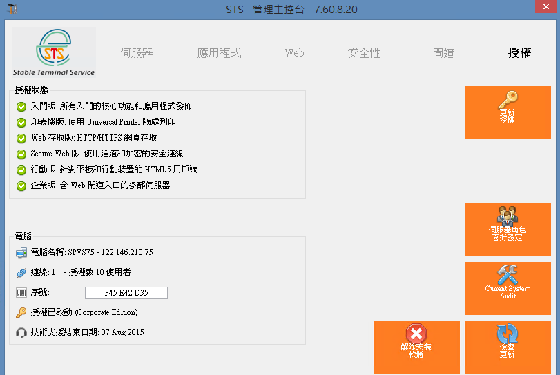This screenshot has width=560, height=375.
Task: Click the green check beside 入門版
Action: [21, 107]
